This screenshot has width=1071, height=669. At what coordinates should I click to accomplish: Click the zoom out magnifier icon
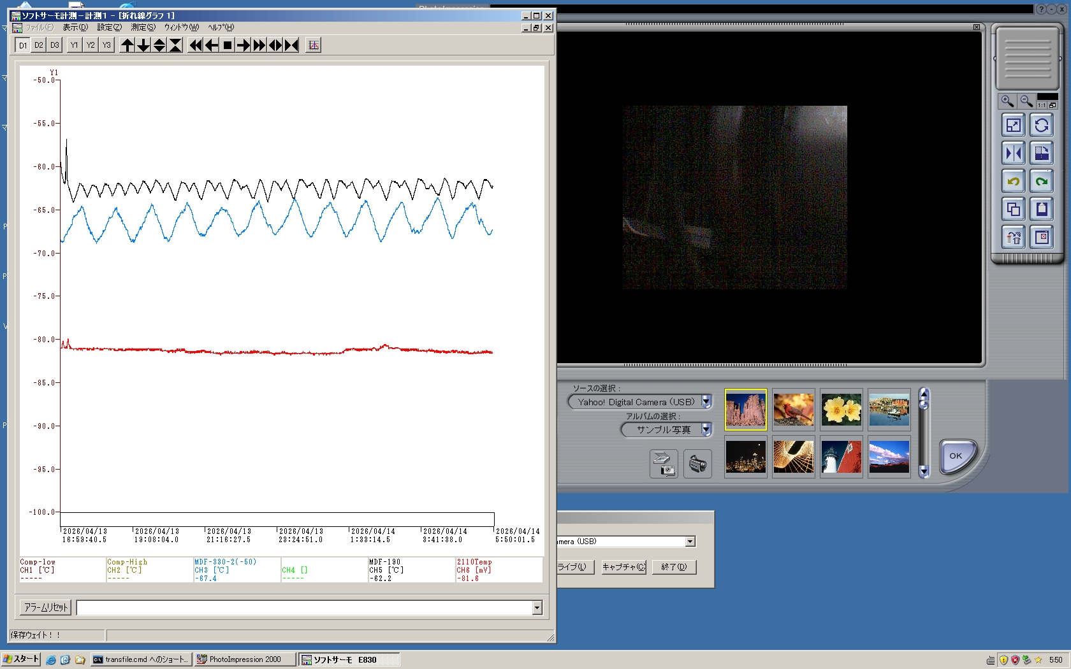1026,101
